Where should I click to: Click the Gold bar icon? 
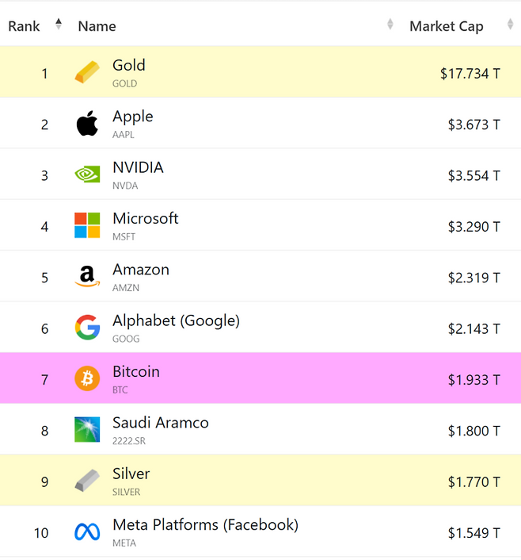tap(87, 73)
